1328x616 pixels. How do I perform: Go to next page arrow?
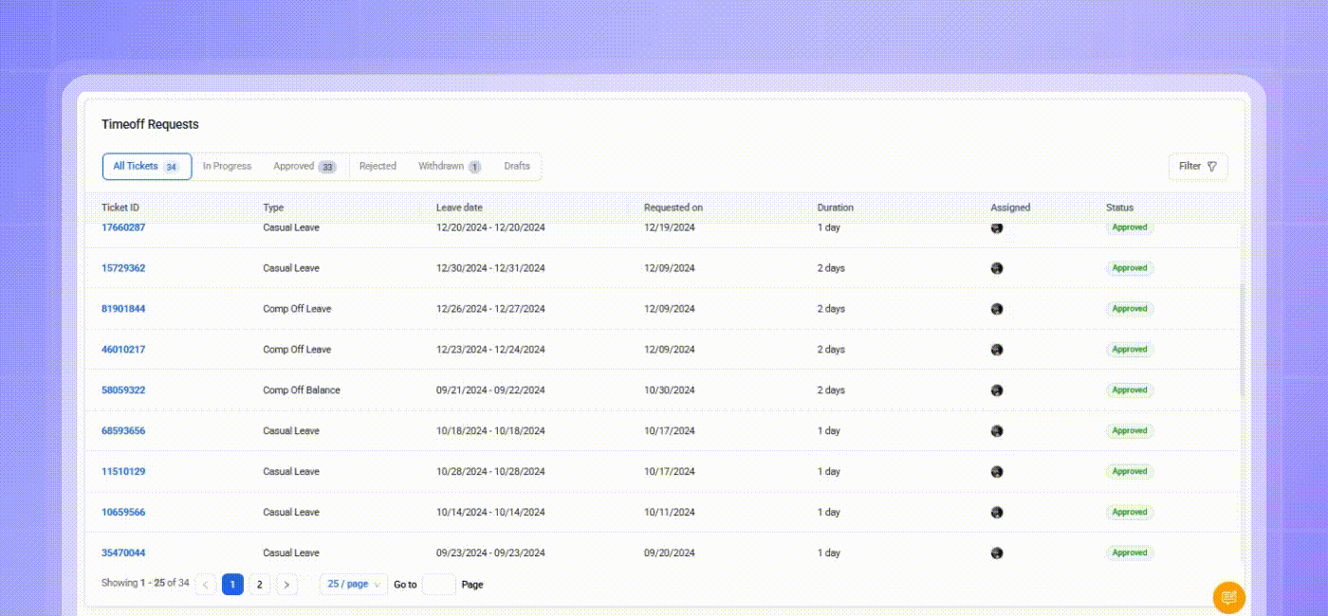pyautogui.click(x=286, y=585)
